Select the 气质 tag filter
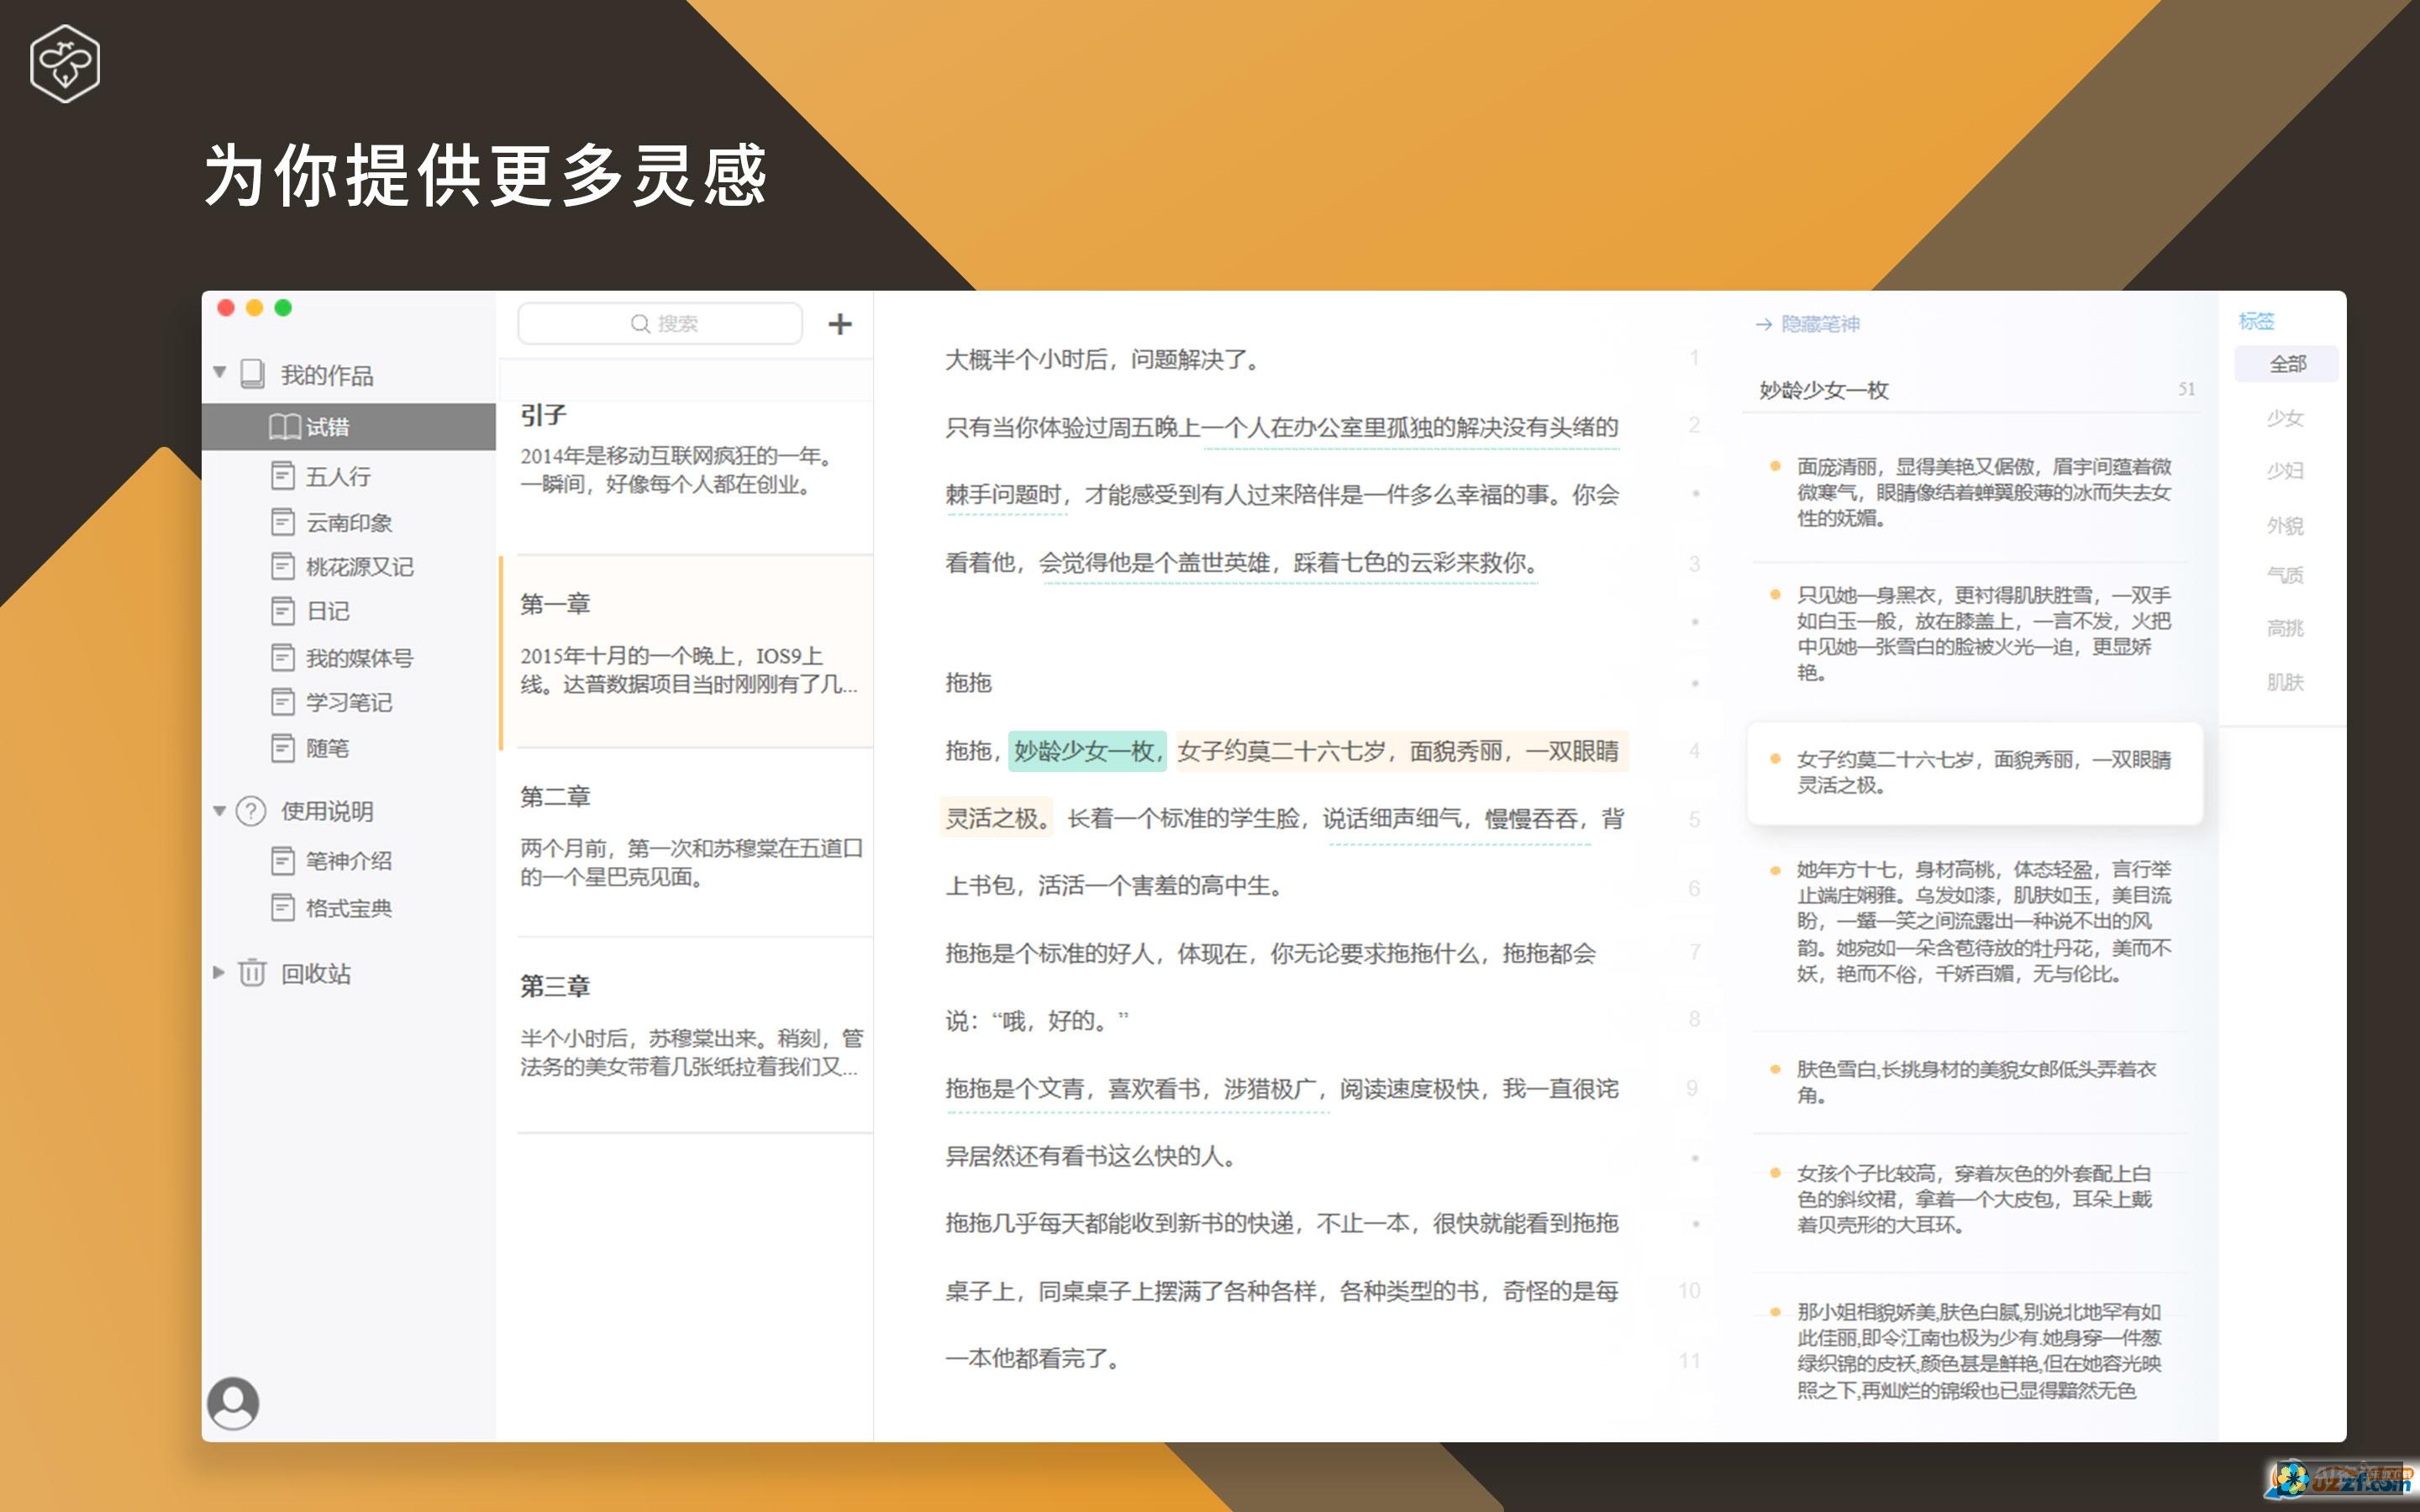This screenshot has width=2420, height=1512. (2285, 575)
